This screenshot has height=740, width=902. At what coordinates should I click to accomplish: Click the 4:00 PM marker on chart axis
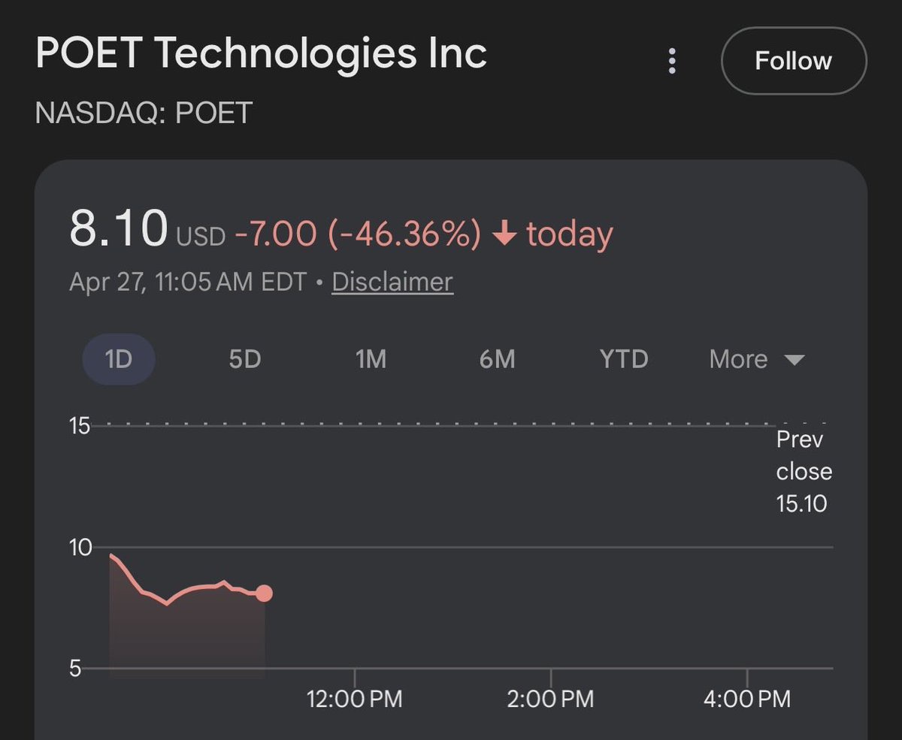tap(747, 699)
